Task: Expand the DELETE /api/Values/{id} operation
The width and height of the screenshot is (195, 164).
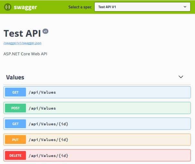Action: [x=97, y=155]
